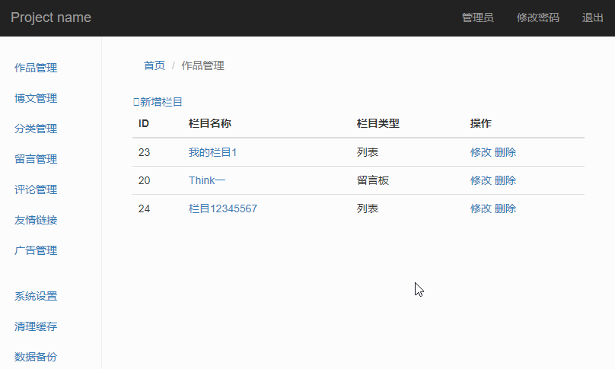
Task: Open the 管理员 menu item
Action: point(477,17)
